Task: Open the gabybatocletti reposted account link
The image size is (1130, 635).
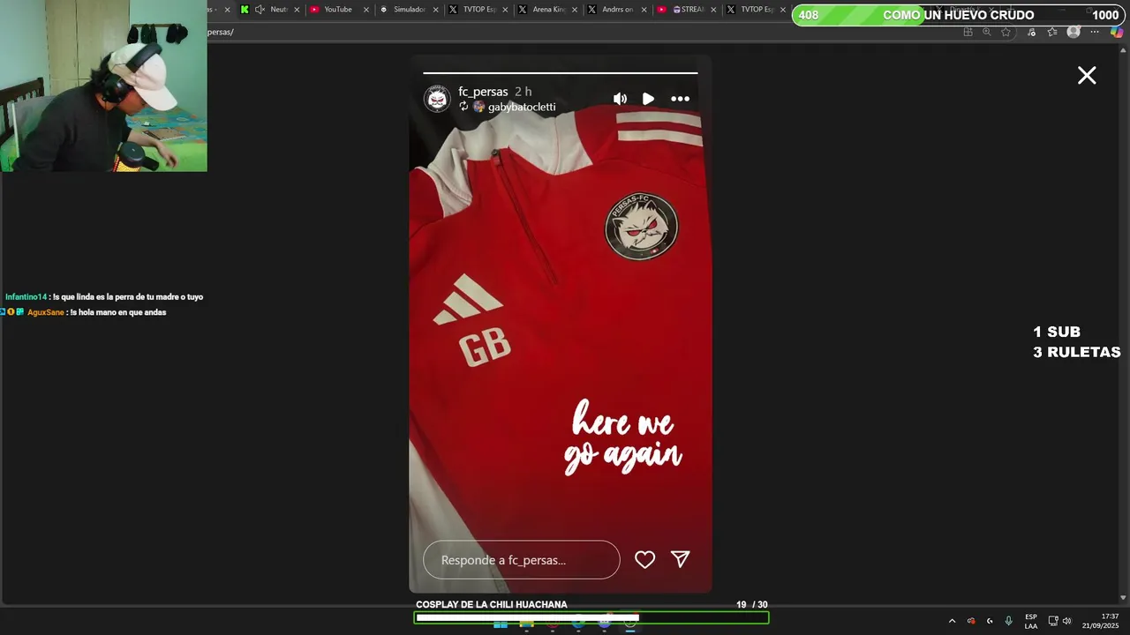Action: coord(522,107)
